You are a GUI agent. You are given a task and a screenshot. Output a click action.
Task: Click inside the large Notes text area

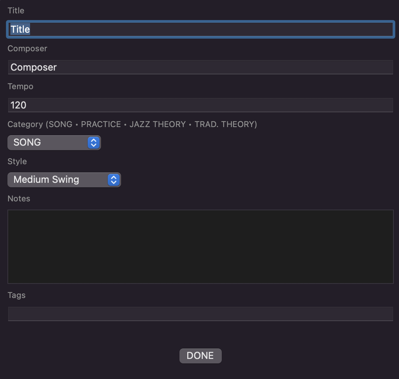coord(200,246)
